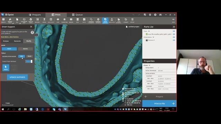Set Mode to Point
This screenshot has height=124, width=221.
[x=9, y=49]
